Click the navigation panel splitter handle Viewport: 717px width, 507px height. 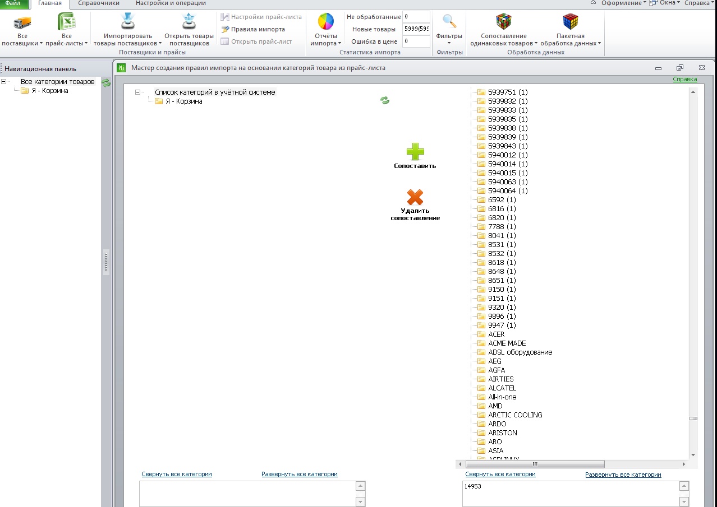(105, 262)
